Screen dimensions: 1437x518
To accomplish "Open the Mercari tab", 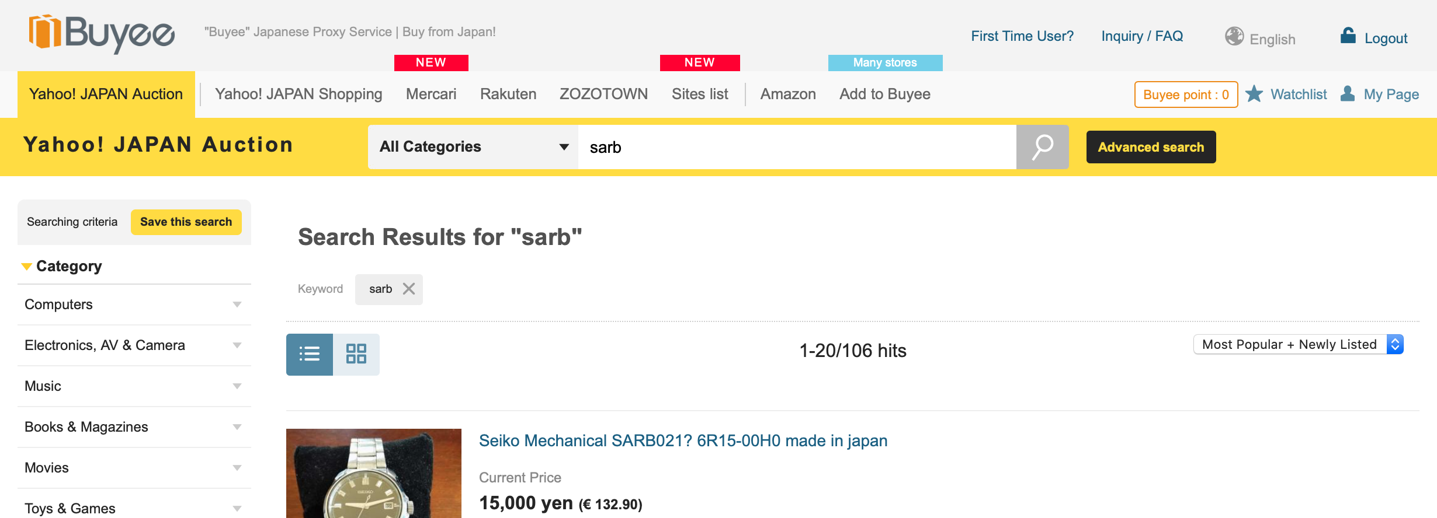I will point(431,94).
